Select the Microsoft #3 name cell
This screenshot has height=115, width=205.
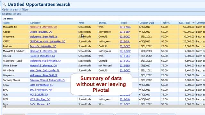click(x=16, y=27)
